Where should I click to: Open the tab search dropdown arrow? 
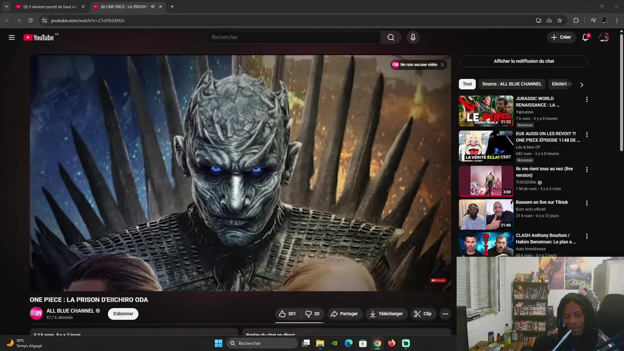tap(6, 6)
